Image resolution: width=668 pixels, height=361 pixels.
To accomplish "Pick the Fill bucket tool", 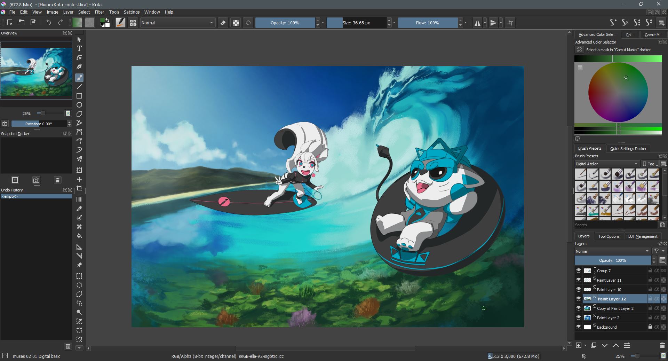I will [79, 236].
